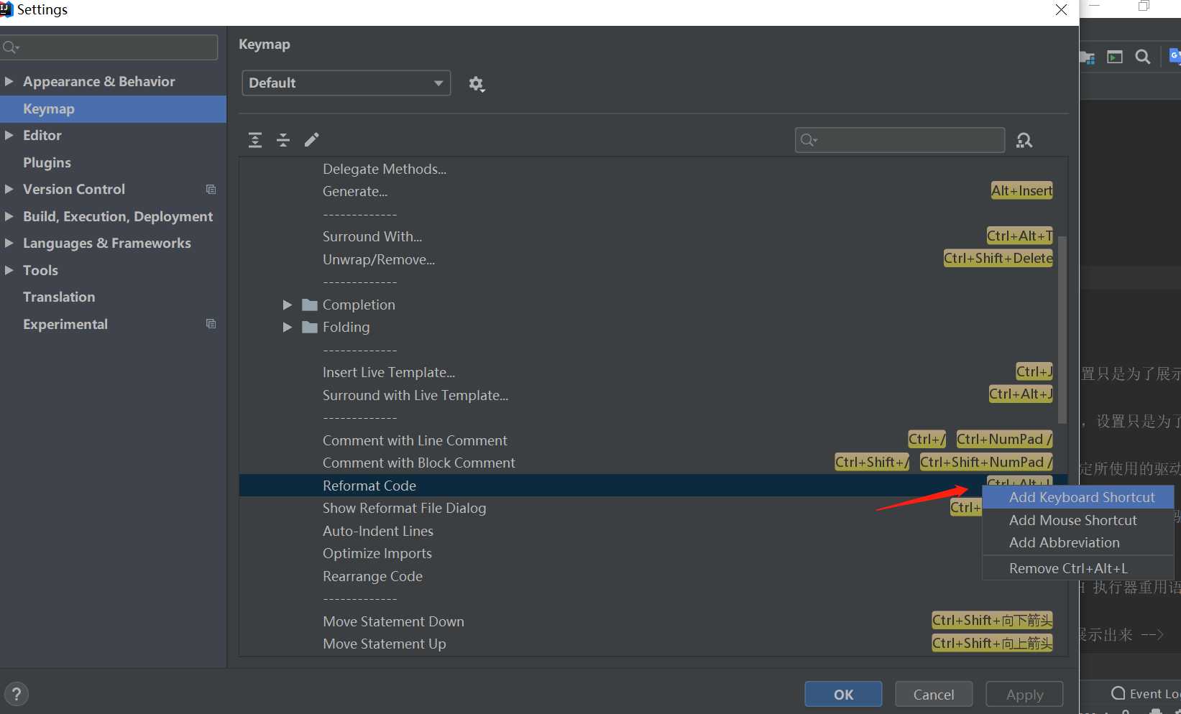1181x714 pixels.
Task: Click the settings search field
Action: tap(109, 47)
